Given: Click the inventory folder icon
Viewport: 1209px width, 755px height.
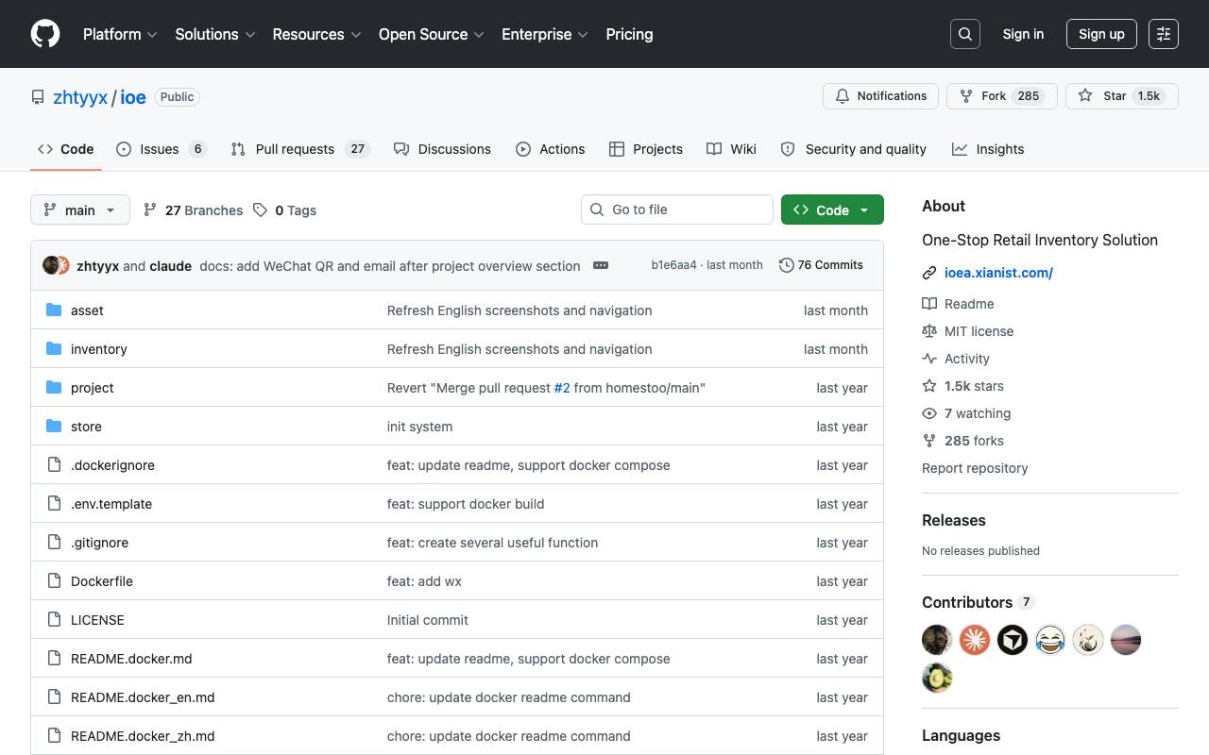Looking at the screenshot, I should tap(54, 349).
